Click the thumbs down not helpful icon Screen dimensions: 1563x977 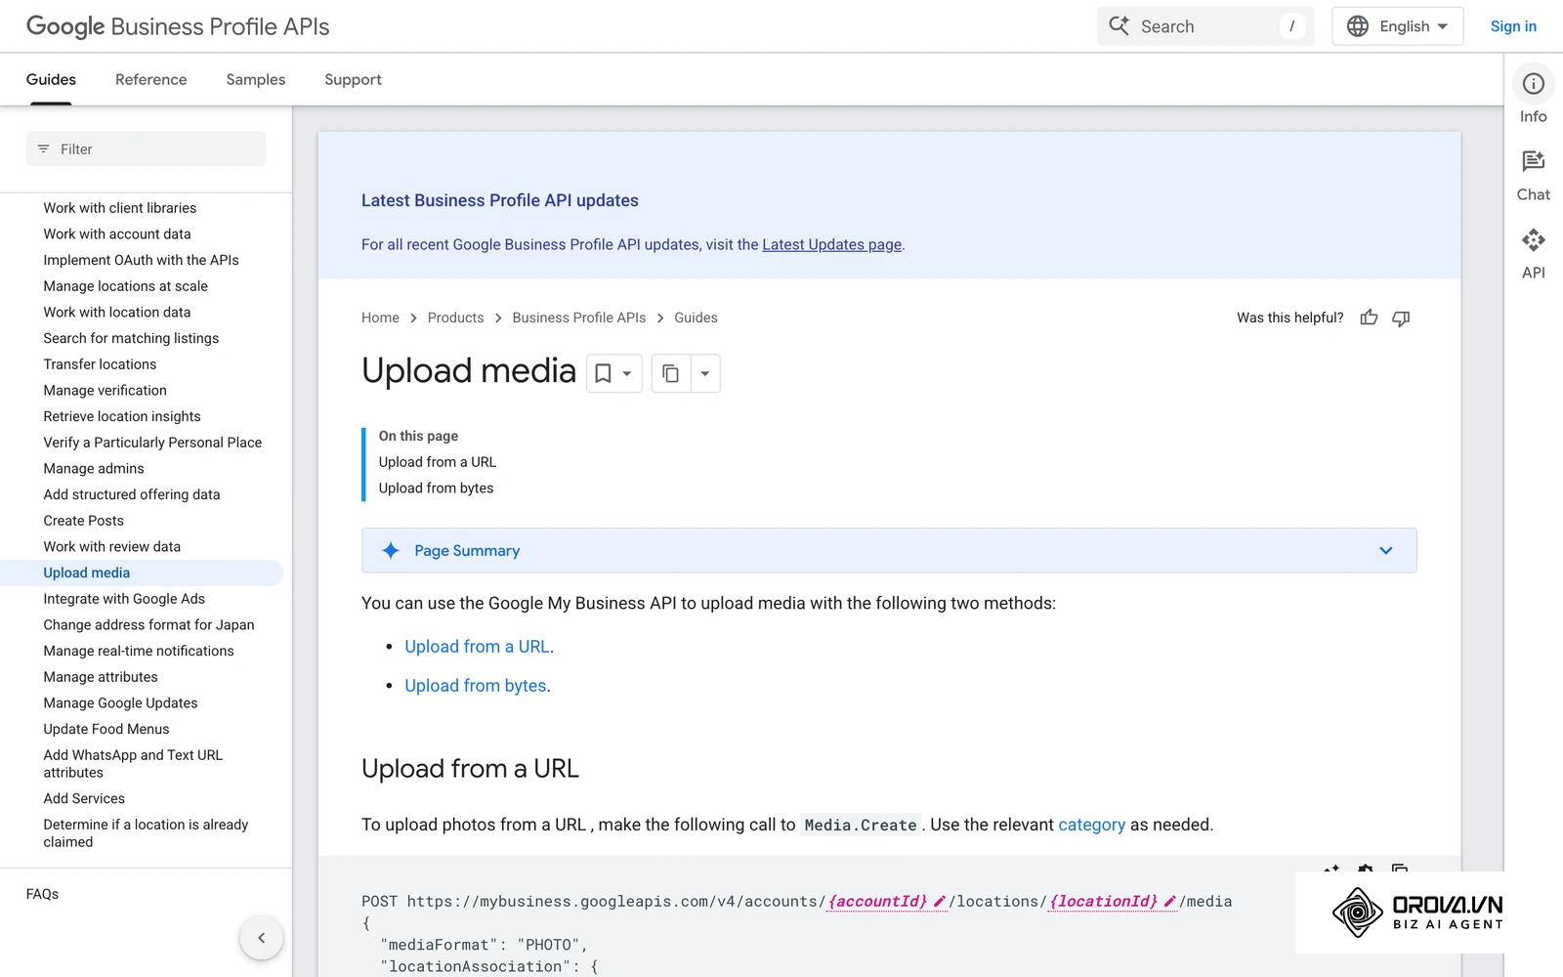1401,318
